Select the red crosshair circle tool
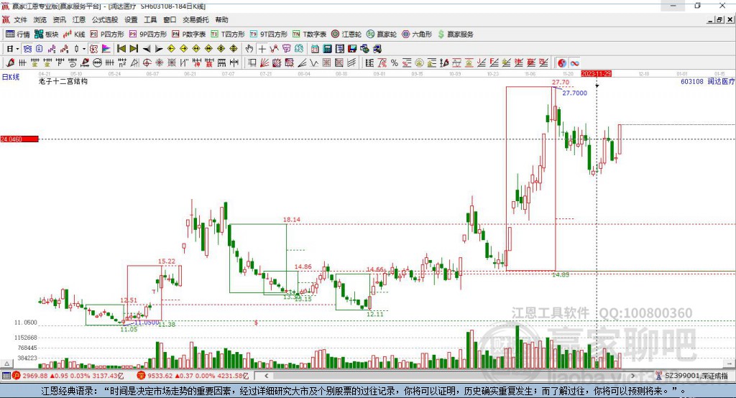 (x=147, y=63)
